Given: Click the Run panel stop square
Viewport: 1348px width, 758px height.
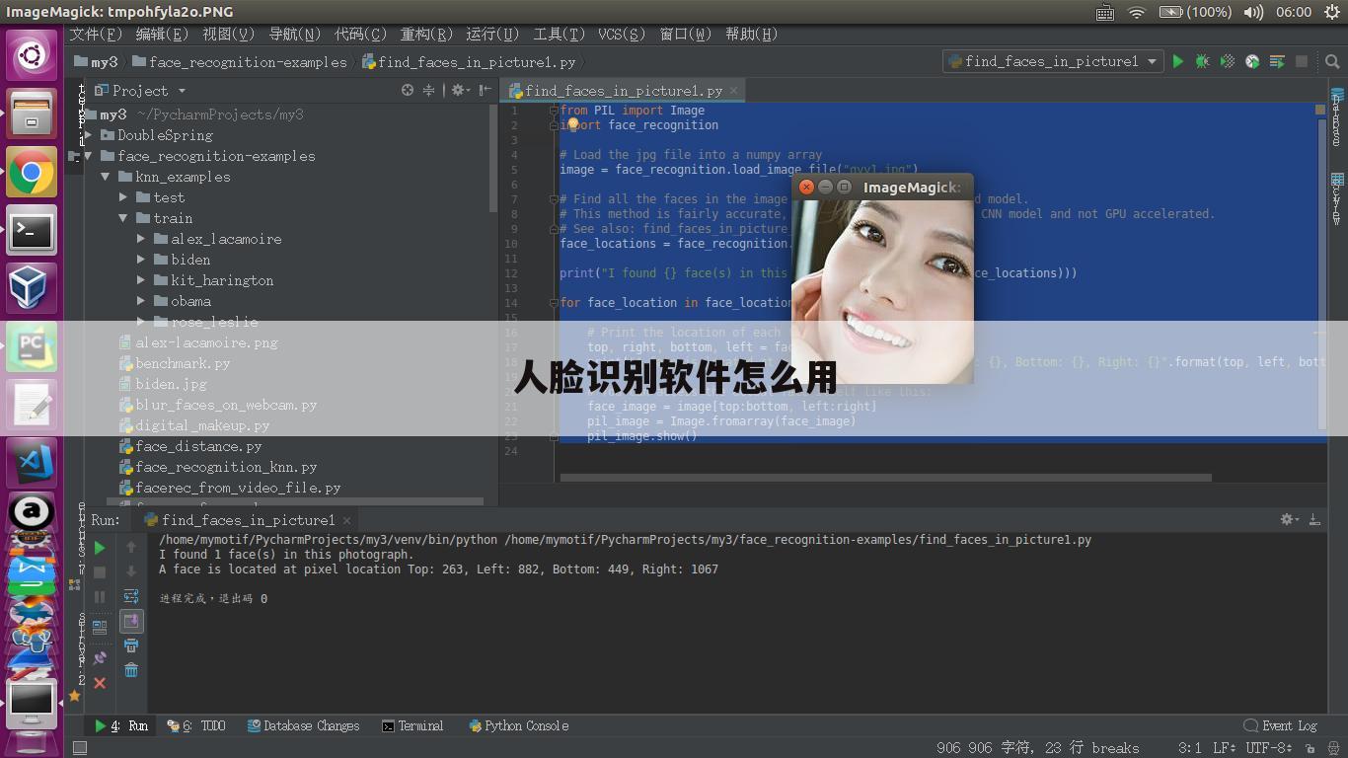Looking at the screenshot, I should point(100,572).
